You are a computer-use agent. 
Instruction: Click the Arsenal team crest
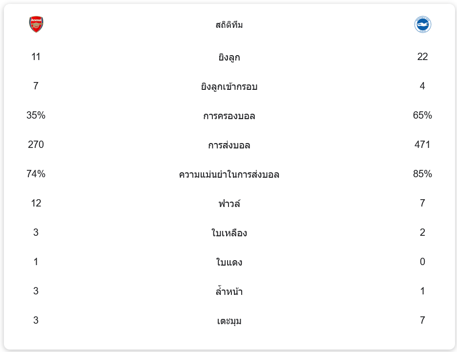(36, 24)
